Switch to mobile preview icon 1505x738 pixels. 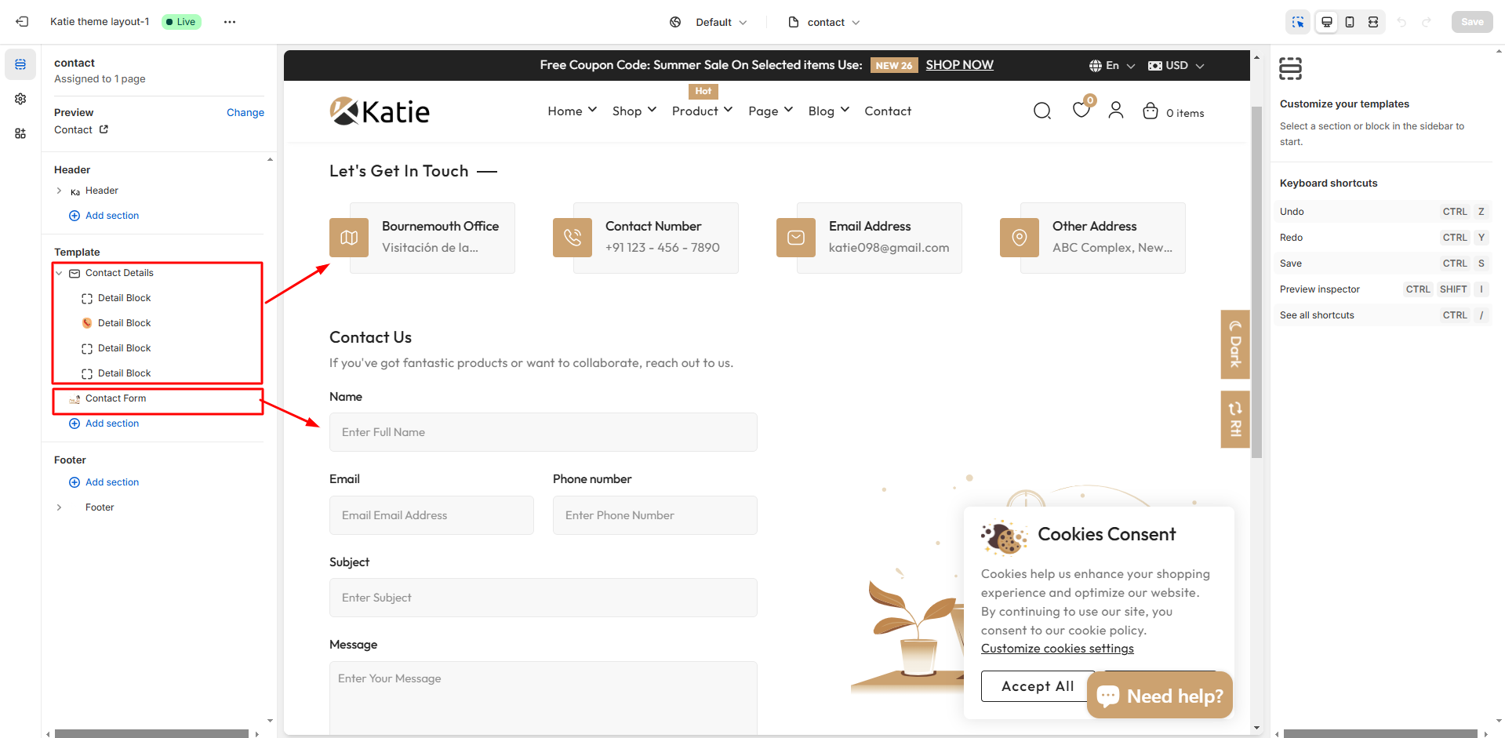tap(1350, 22)
